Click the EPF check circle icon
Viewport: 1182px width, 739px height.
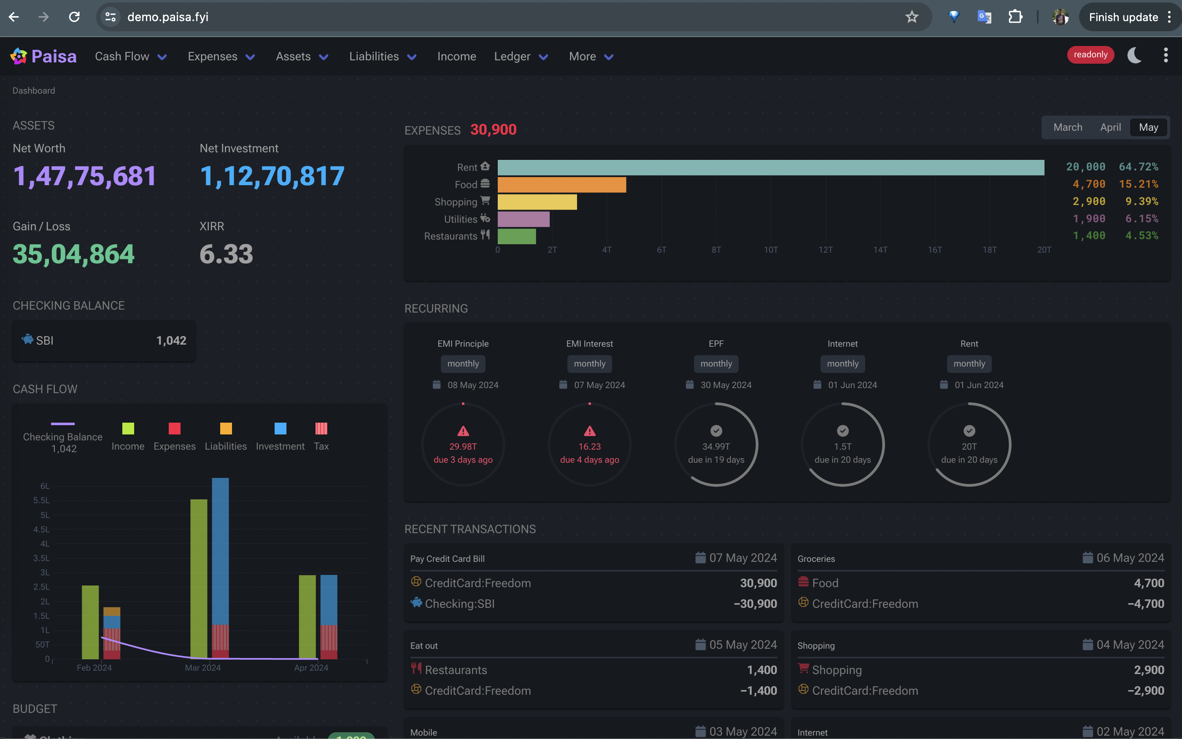point(715,431)
